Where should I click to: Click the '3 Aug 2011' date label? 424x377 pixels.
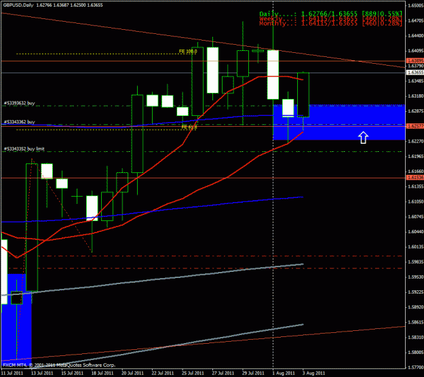[x=313, y=373]
